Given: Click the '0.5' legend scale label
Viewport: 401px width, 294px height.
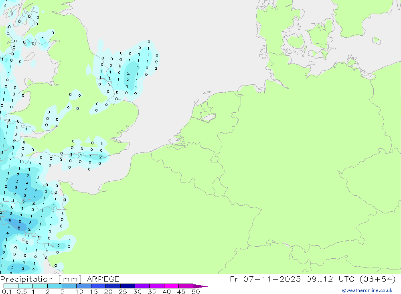Looking at the screenshot, I should click(22, 292).
